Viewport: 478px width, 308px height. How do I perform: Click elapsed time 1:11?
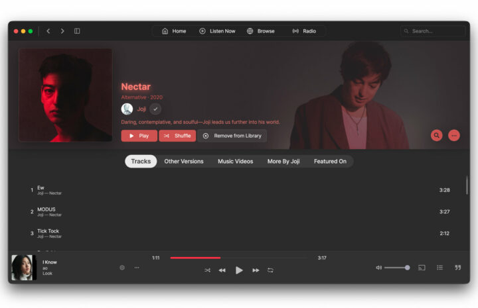(x=156, y=258)
